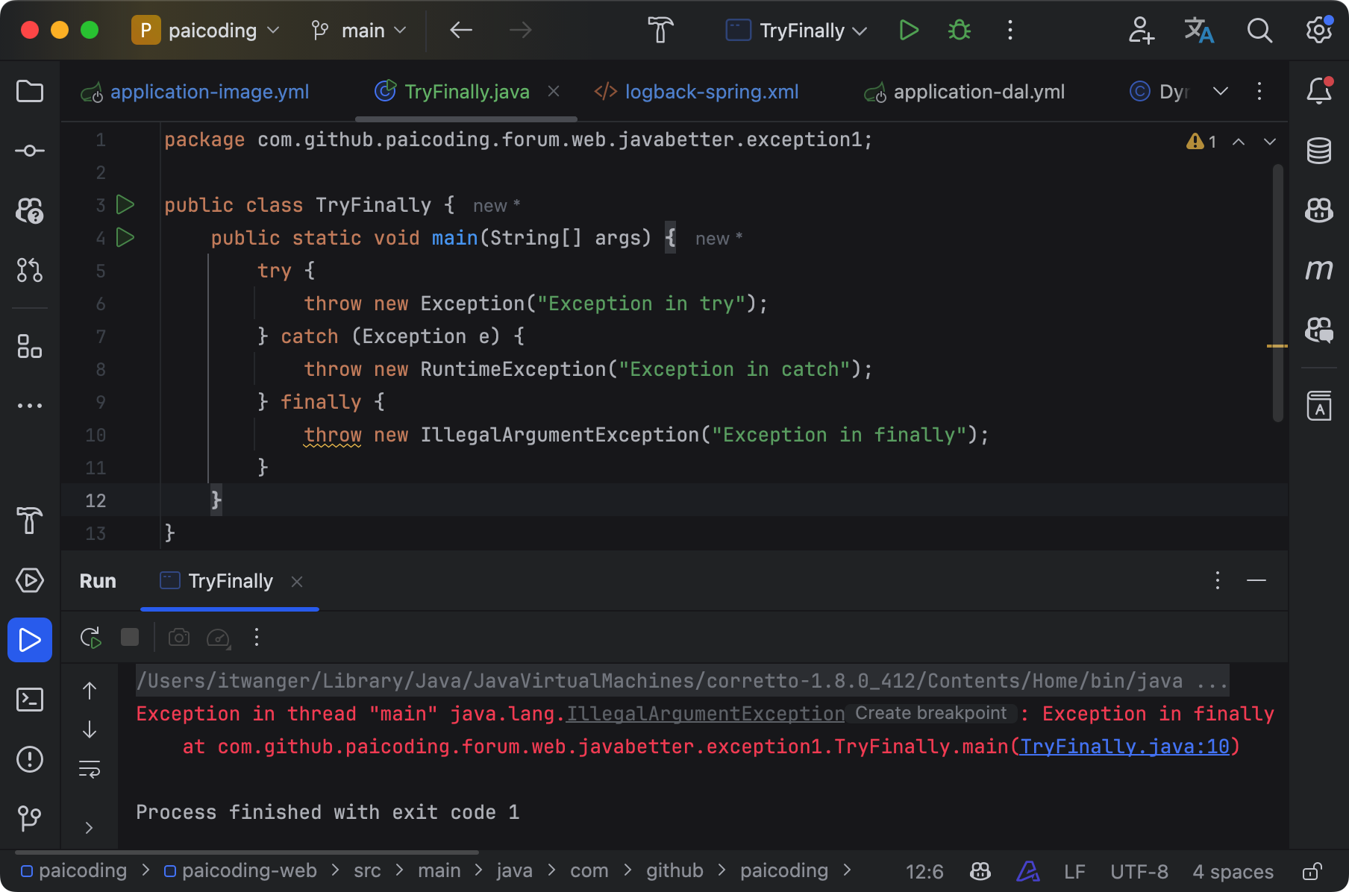The height and width of the screenshot is (892, 1349).
Task: Open the Problems tool window
Action: coord(30,759)
